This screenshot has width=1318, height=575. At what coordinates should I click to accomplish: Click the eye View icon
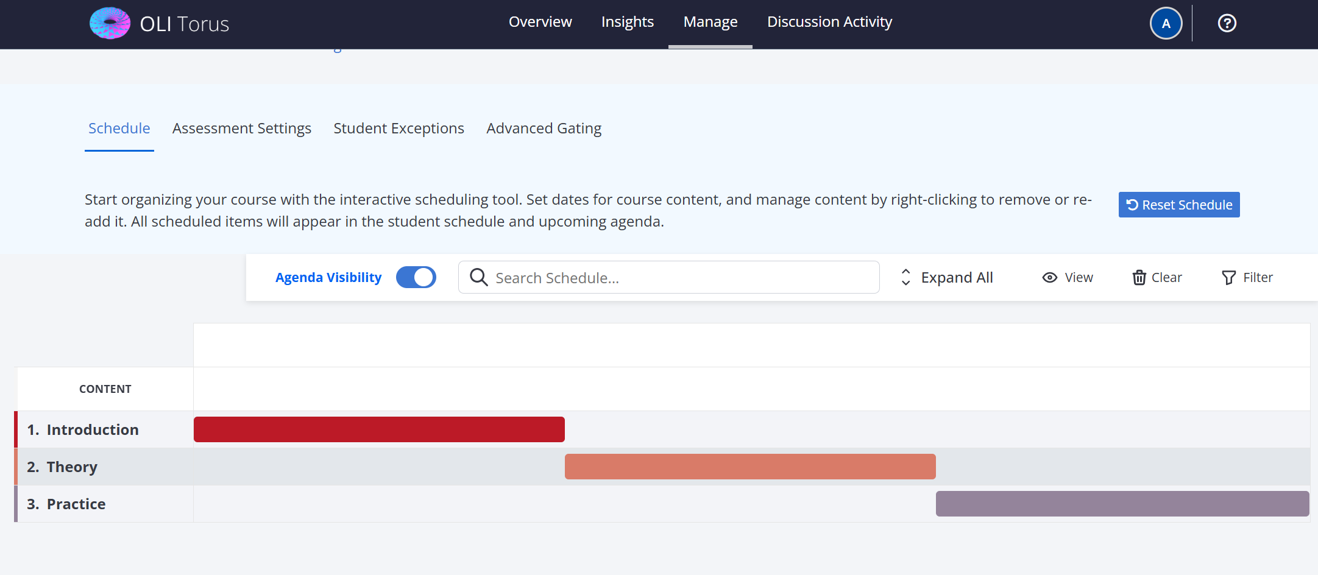pos(1049,278)
